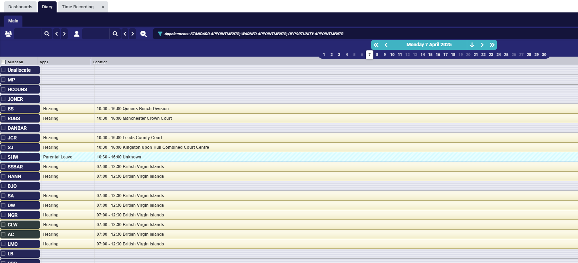Go to previous person with left chevron
This screenshot has height=263, width=578.
pos(125,34)
